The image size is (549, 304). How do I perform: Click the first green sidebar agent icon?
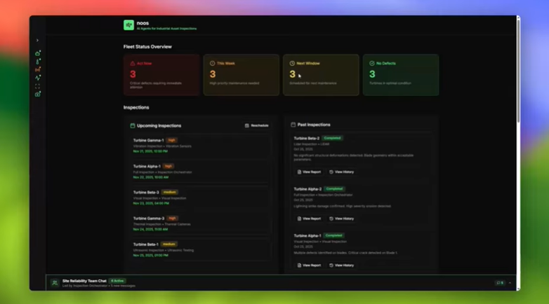38,53
